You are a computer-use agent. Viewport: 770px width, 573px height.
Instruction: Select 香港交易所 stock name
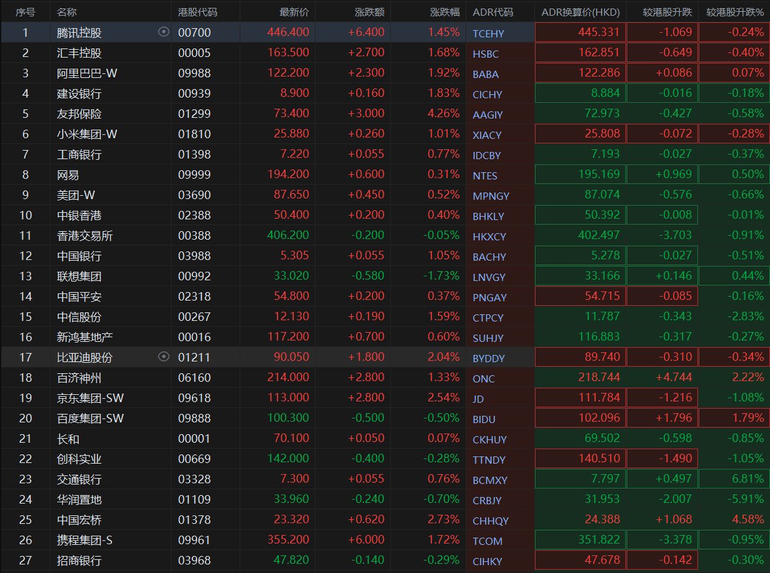click(84, 236)
